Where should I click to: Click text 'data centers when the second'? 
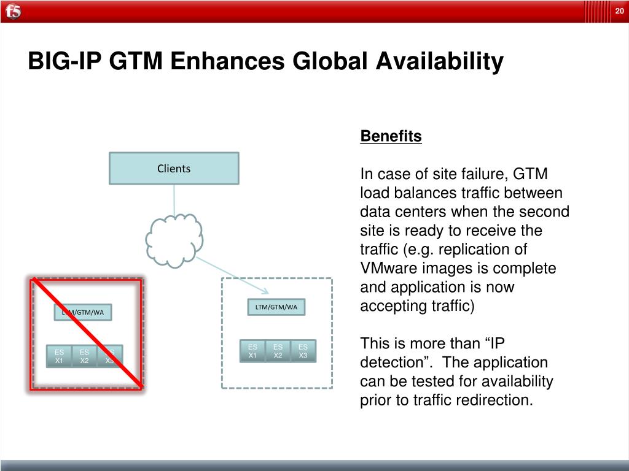464,212
